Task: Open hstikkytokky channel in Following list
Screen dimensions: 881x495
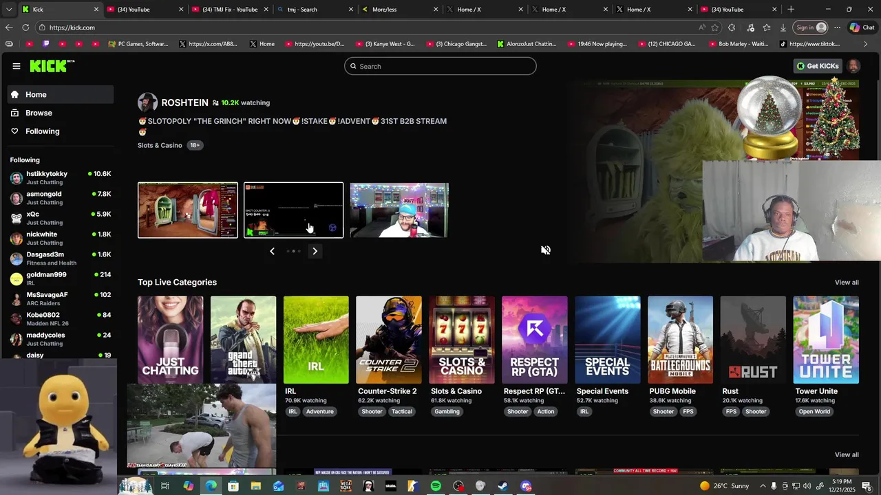Action: 61,177
